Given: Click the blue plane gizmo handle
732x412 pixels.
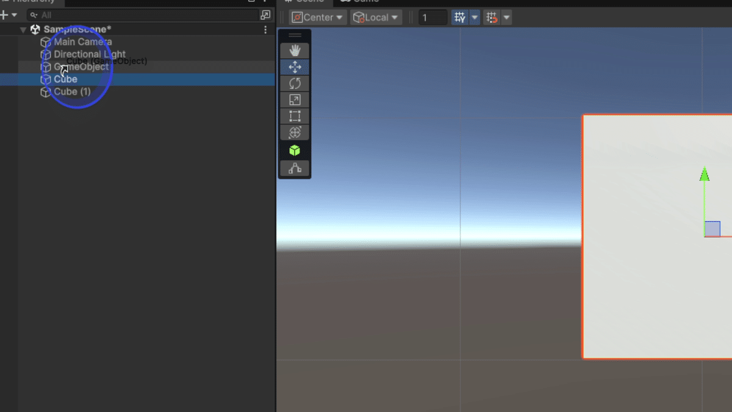Looking at the screenshot, I should click(x=712, y=229).
